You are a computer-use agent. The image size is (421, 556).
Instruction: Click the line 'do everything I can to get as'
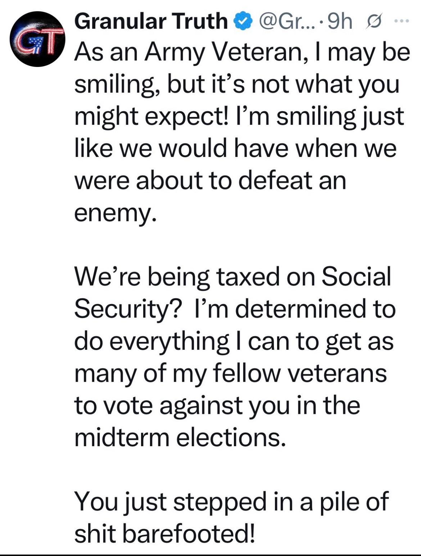(234, 342)
